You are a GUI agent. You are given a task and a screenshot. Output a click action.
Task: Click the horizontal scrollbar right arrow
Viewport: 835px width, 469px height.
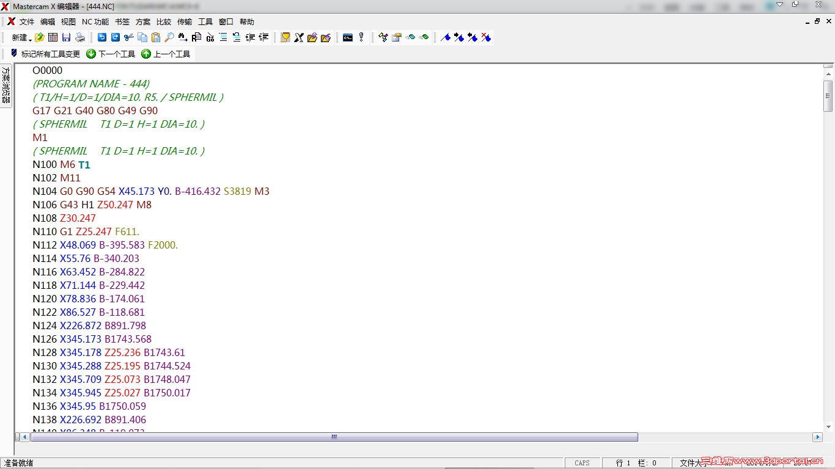[817, 437]
